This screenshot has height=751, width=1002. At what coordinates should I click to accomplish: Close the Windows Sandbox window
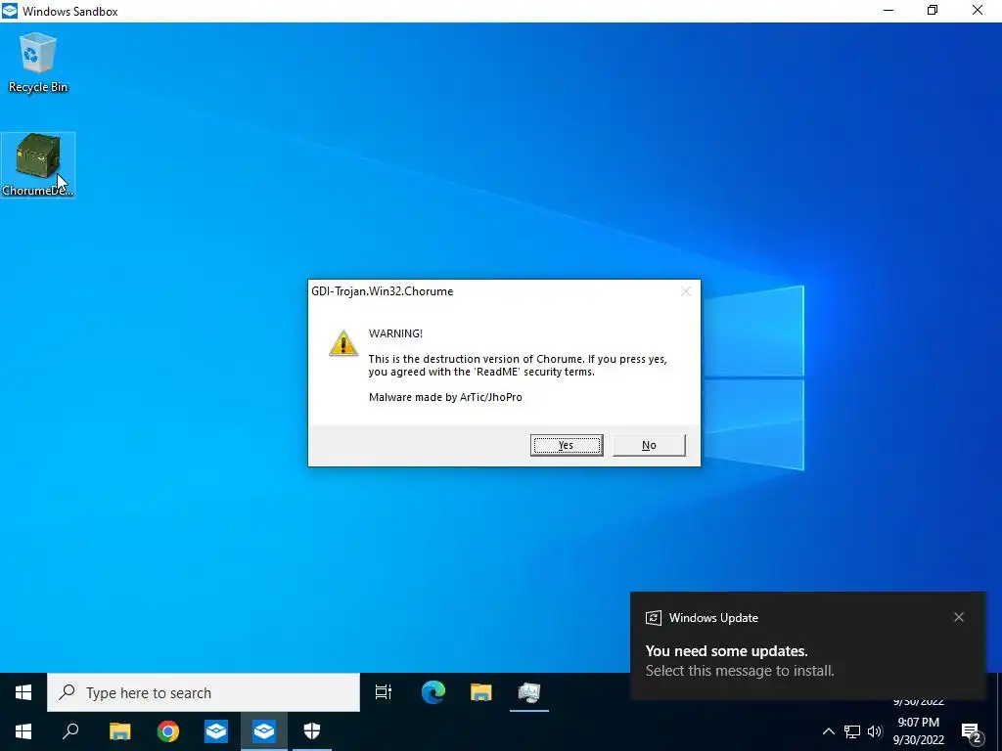point(978,11)
